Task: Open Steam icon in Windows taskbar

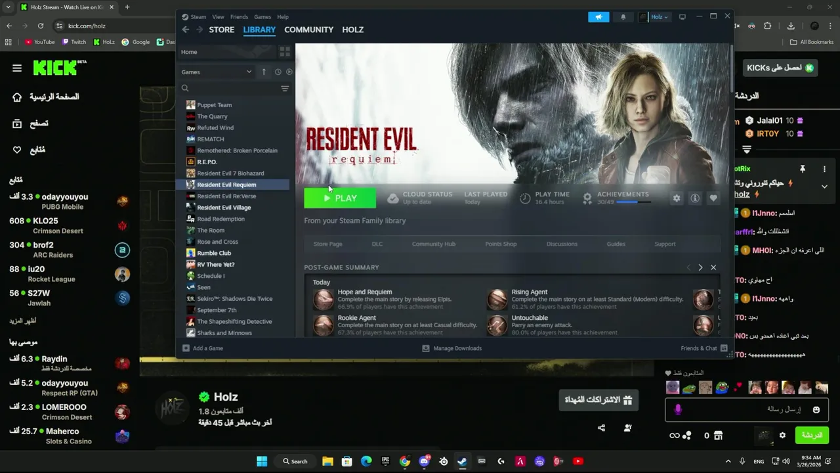Action: pyautogui.click(x=463, y=461)
